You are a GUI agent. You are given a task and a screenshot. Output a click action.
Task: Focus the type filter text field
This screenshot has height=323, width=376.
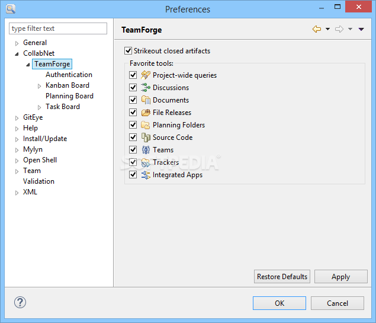pyautogui.click(x=58, y=28)
